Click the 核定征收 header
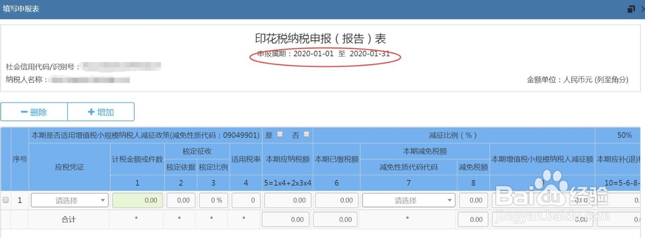 (197, 152)
